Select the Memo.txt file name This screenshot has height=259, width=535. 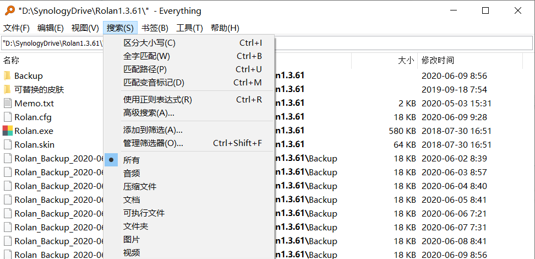coord(34,103)
